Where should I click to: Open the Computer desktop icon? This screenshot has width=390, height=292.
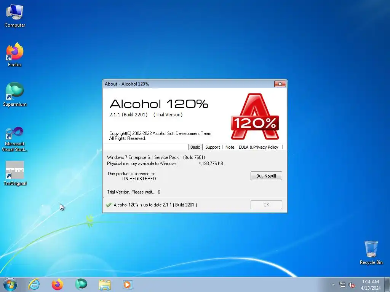pyautogui.click(x=15, y=16)
